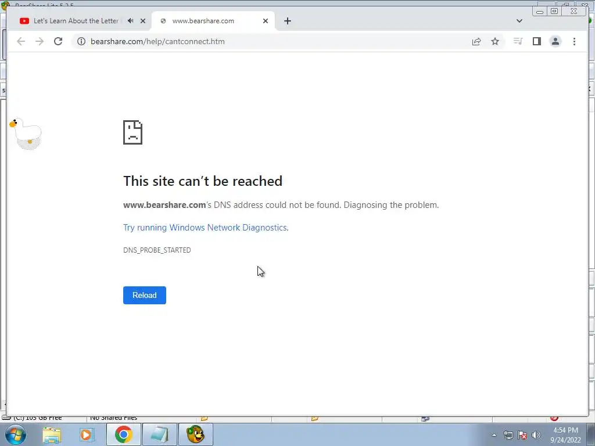Click the Chrome taskbar icon
The height and width of the screenshot is (446, 595).
(x=123, y=434)
